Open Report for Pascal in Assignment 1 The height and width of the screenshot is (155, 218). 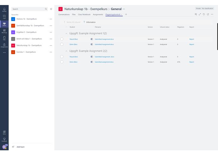pos(192,39)
